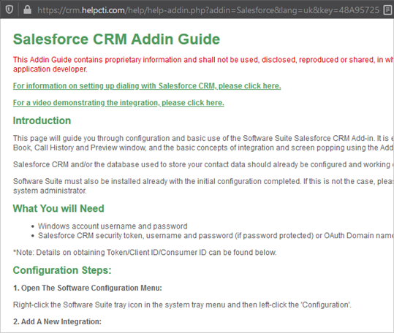Viewport: 394px width, 333px height.
Task: Click the 'Book, Call History and Preview window' line
Action: (203, 148)
